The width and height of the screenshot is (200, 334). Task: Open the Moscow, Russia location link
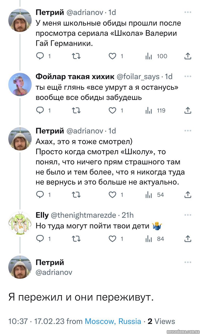tap(113, 321)
